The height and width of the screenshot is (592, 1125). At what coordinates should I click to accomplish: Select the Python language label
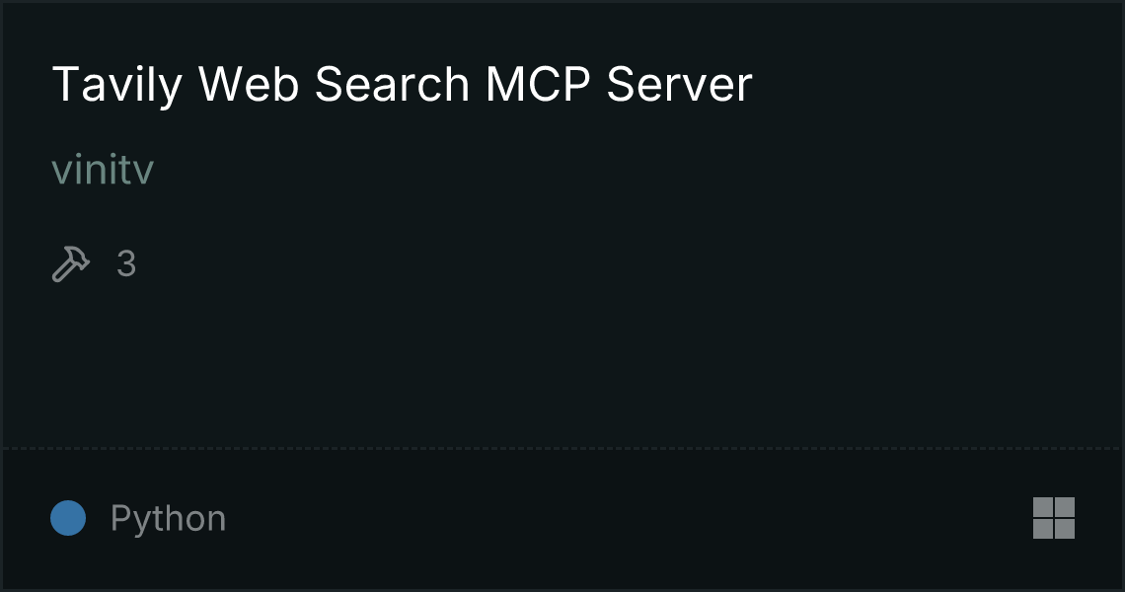(168, 518)
